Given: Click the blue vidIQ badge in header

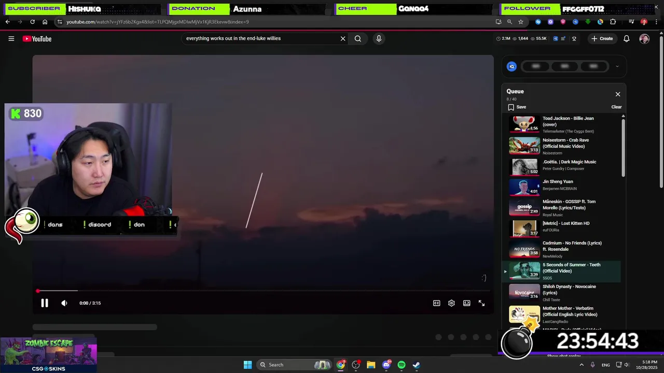Looking at the screenshot, I should pyautogui.click(x=556, y=39).
